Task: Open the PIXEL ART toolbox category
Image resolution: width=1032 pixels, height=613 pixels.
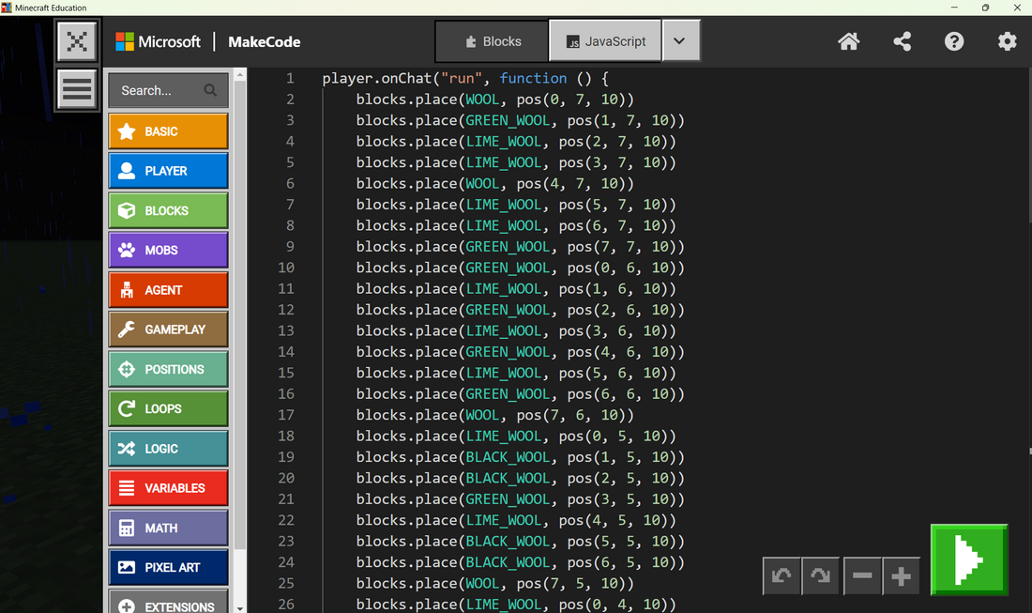Action: click(168, 567)
